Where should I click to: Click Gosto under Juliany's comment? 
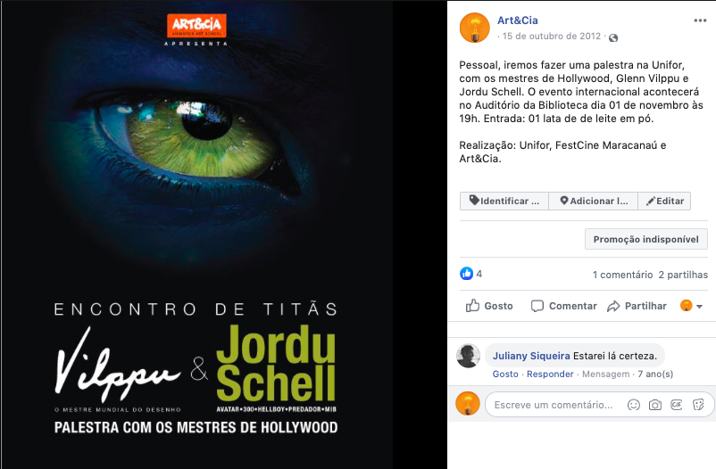tap(505, 374)
